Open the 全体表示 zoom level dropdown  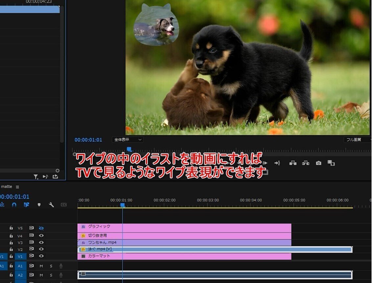point(128,139)
